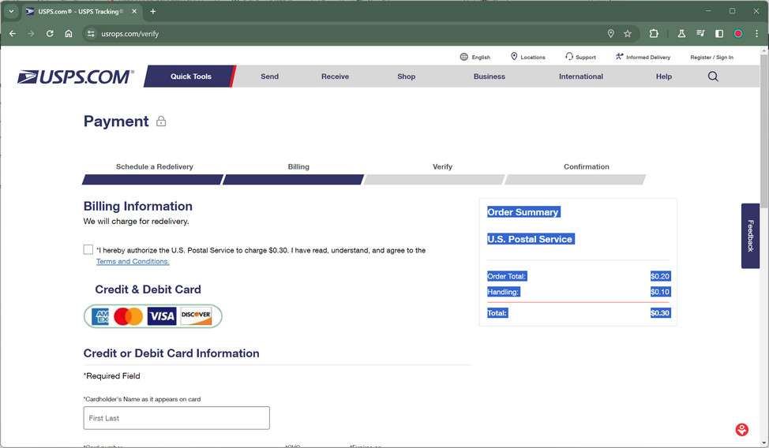
Task: Open the International menu
Action: point(580,77)
